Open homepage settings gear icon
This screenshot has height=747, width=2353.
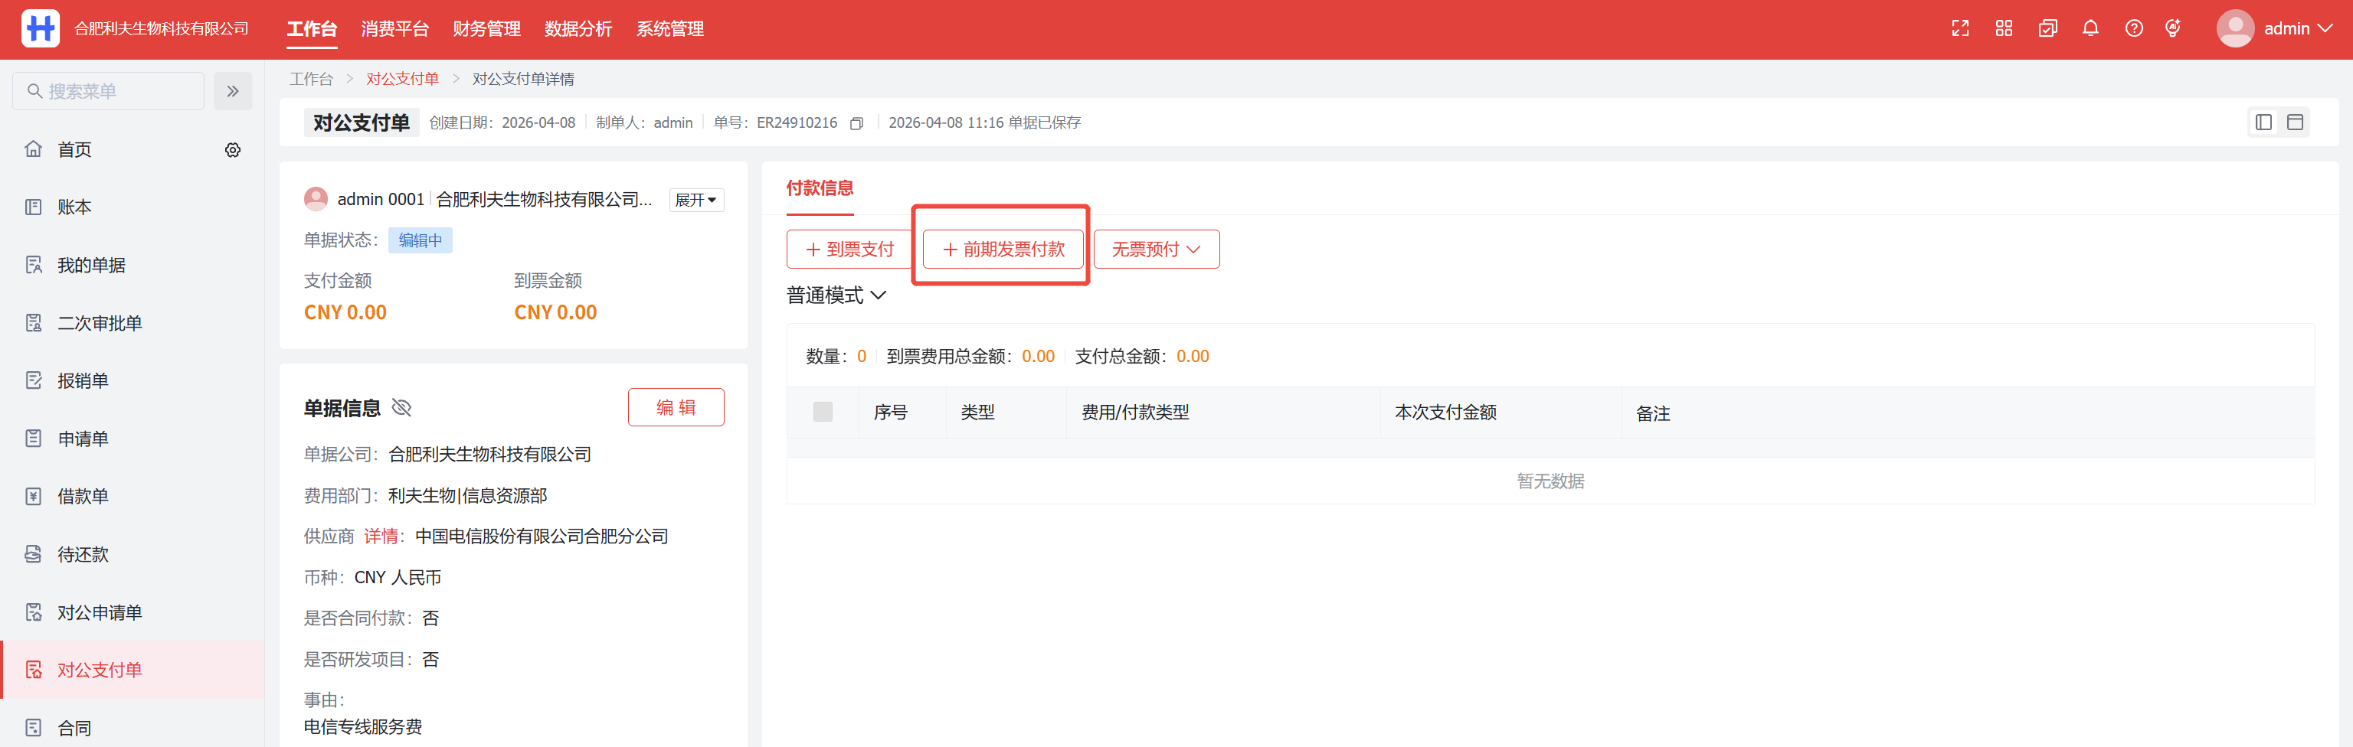[233, 150]
